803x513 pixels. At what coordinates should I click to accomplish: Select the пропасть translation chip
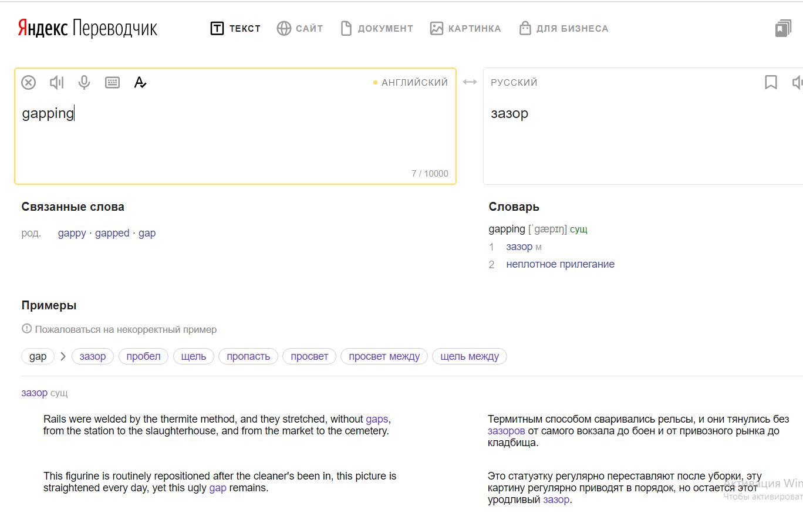click(x=248, y=356)
